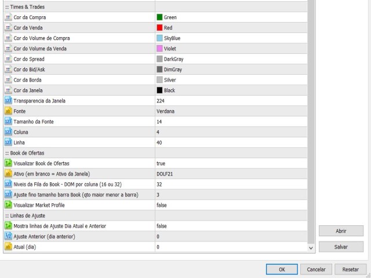Image resolution: width=371 pixels, height=278 pixels.
Task: Click the boolean icon beside Mostra linhas de Ajuste
Action: 8,226
